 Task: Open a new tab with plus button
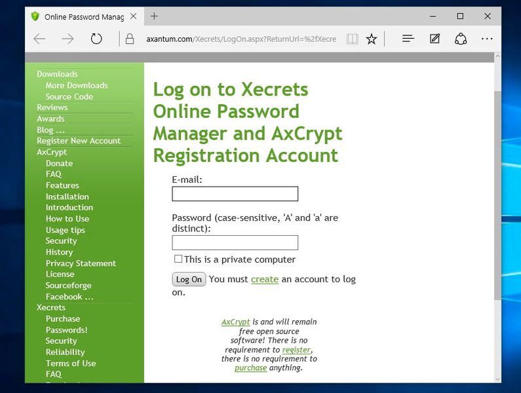154,16
